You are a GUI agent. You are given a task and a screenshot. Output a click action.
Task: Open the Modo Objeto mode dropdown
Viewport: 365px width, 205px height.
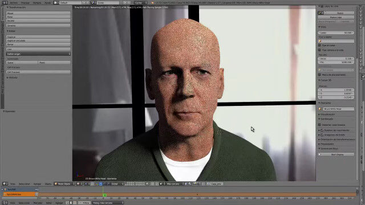tap(64, 183)
